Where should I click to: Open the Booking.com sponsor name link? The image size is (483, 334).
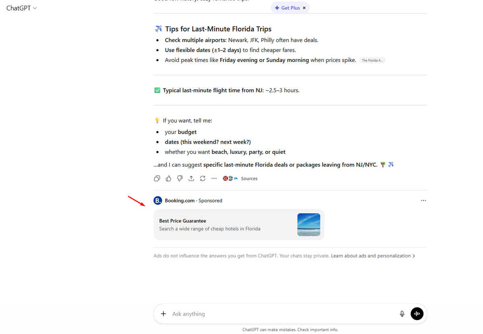(x=180, y=200)
